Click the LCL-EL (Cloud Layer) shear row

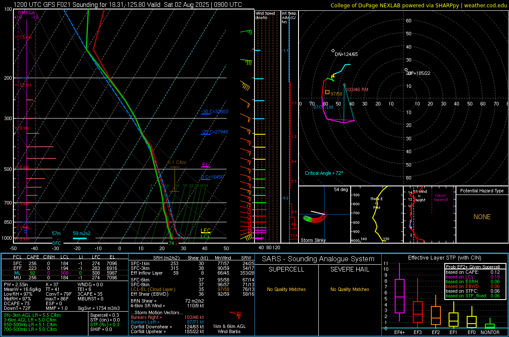(x=192, y=289)
